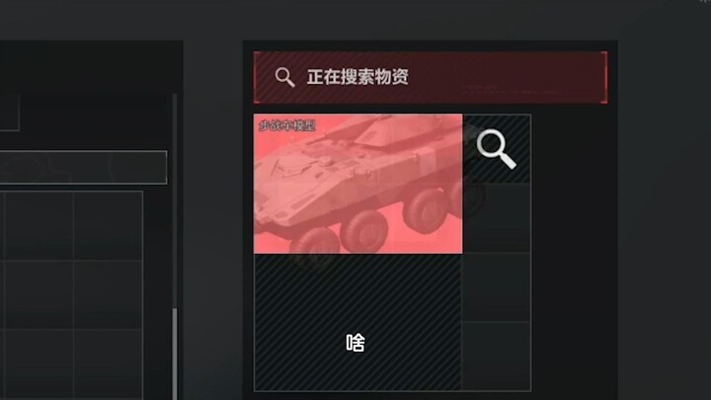The image size is (711, 400).
Task: Click the bottom-right cell of the left inventory grid
Action: (108, 365)
